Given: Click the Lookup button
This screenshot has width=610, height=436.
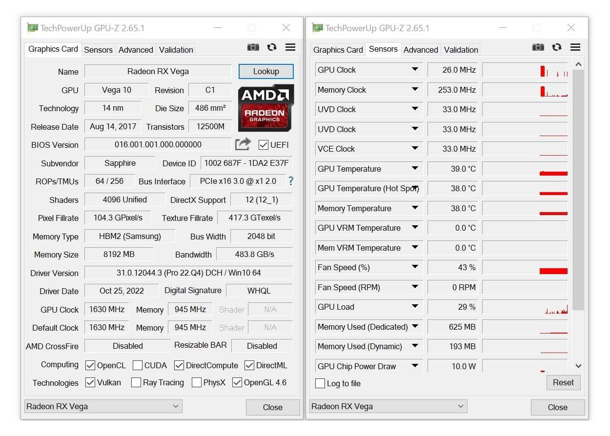Looking at the screenshot, I should coord(266,71).
